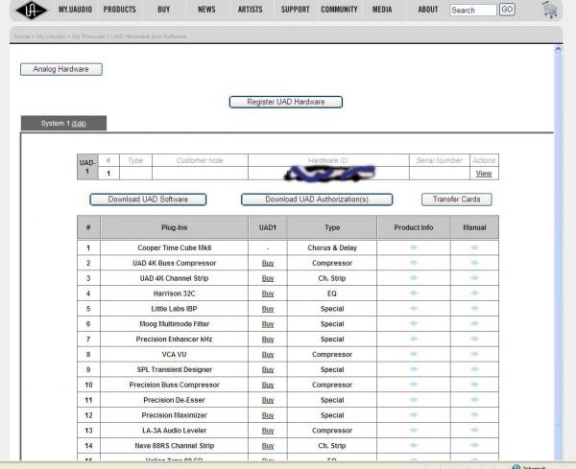Open the PRODUCTS menu

(x=119, y=10)
